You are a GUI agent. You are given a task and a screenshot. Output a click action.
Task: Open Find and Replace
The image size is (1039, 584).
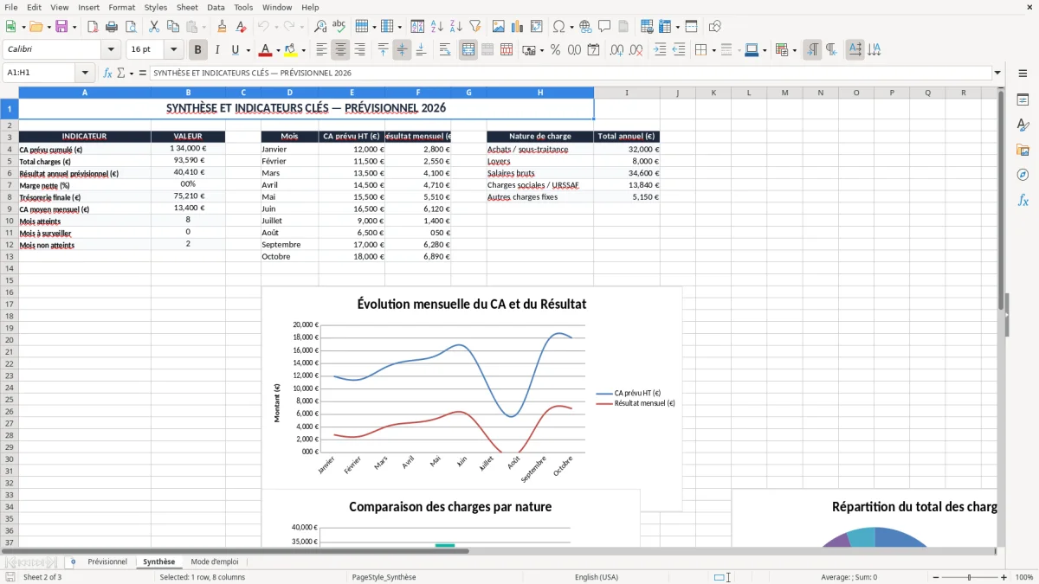(320, 27)
